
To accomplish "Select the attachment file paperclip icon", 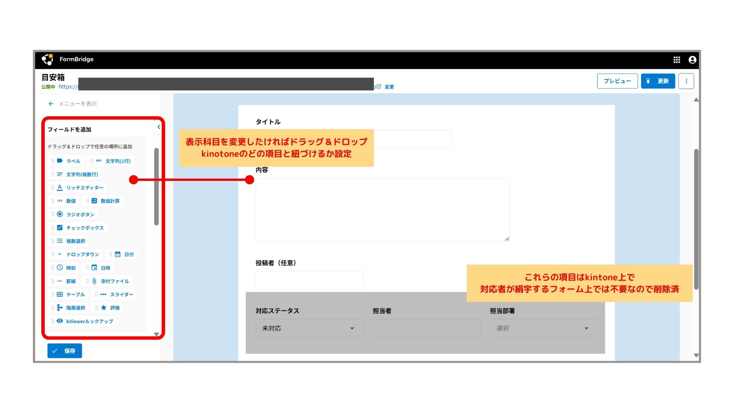I will pyautogui.click(x=94, y=281).
